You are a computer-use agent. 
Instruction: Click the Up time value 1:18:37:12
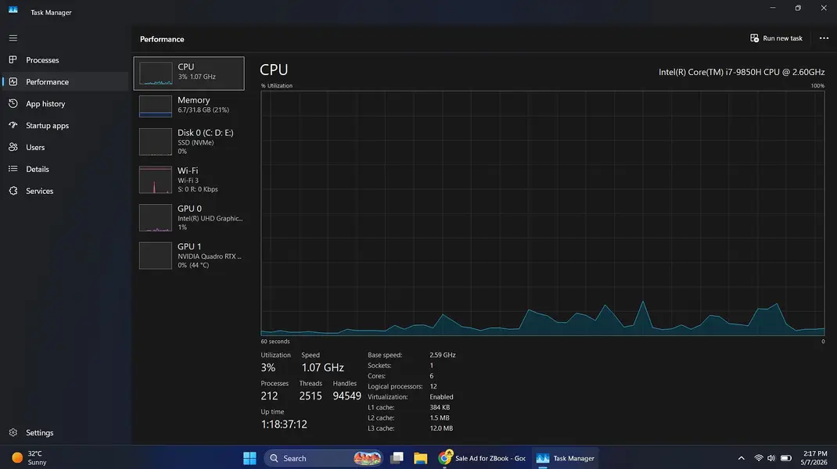point(284,424)
